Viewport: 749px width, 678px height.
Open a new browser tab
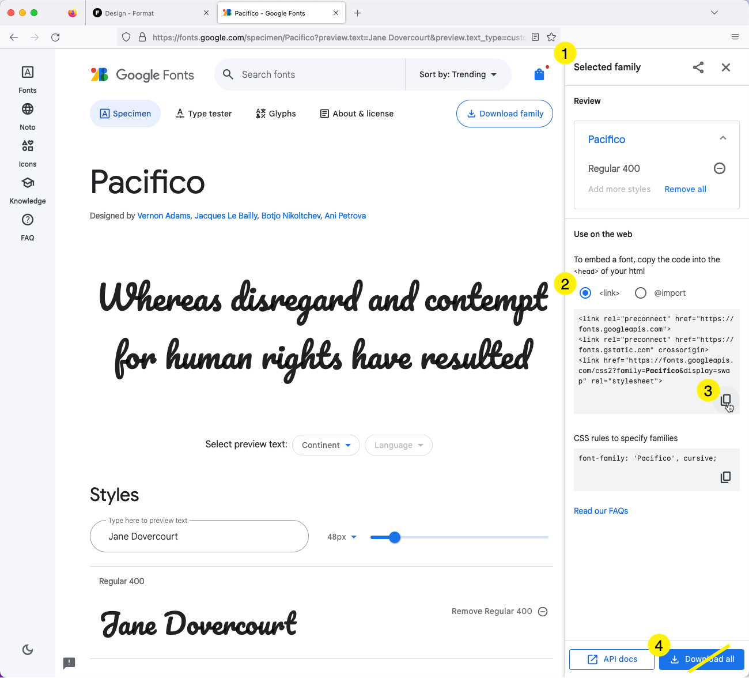(x=358, y=13)
